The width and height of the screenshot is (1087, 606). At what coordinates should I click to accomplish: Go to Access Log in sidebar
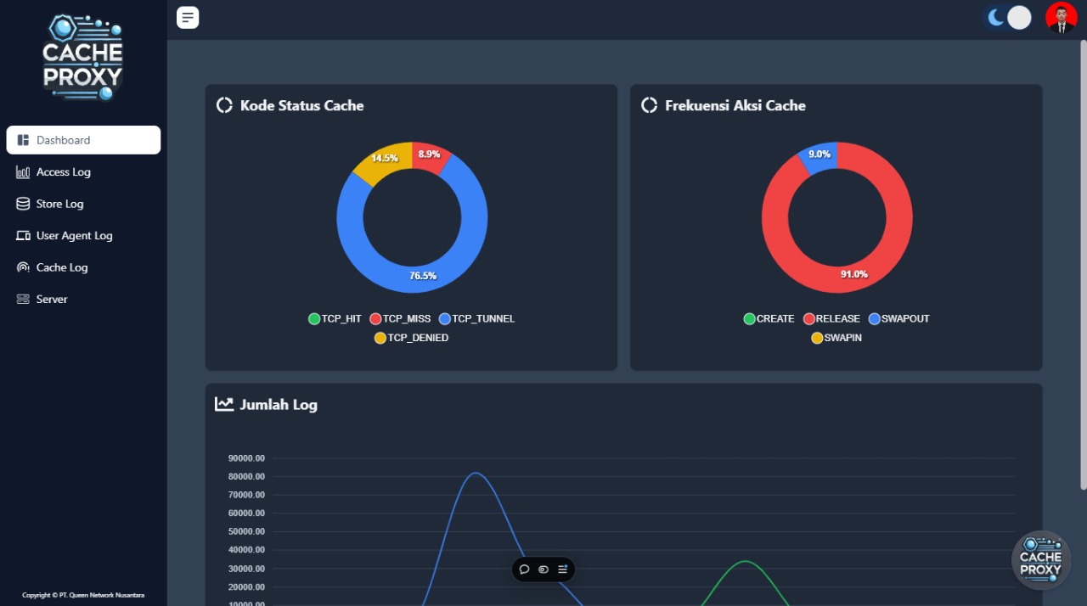63,172
